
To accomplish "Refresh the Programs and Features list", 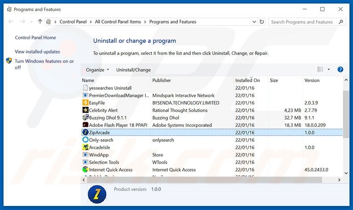I will pyautogui.click(x=261, y=22).
